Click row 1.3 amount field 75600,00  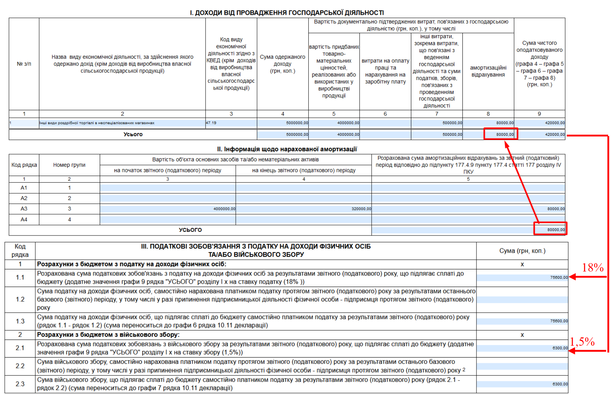coord(522,321)
